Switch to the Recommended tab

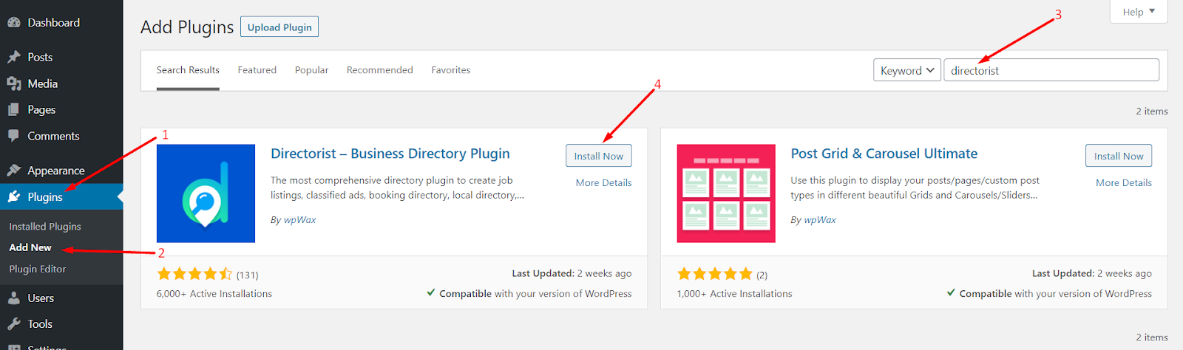380,70
